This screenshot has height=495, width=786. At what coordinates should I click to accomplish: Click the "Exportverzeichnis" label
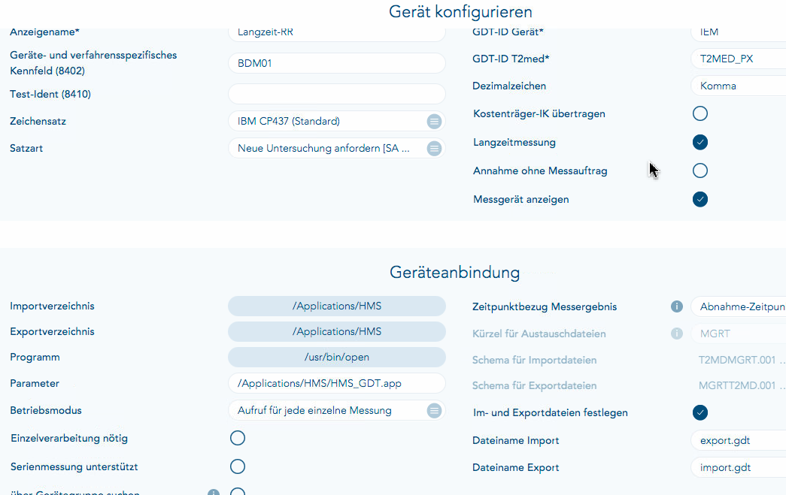click(x=52, y=331)
